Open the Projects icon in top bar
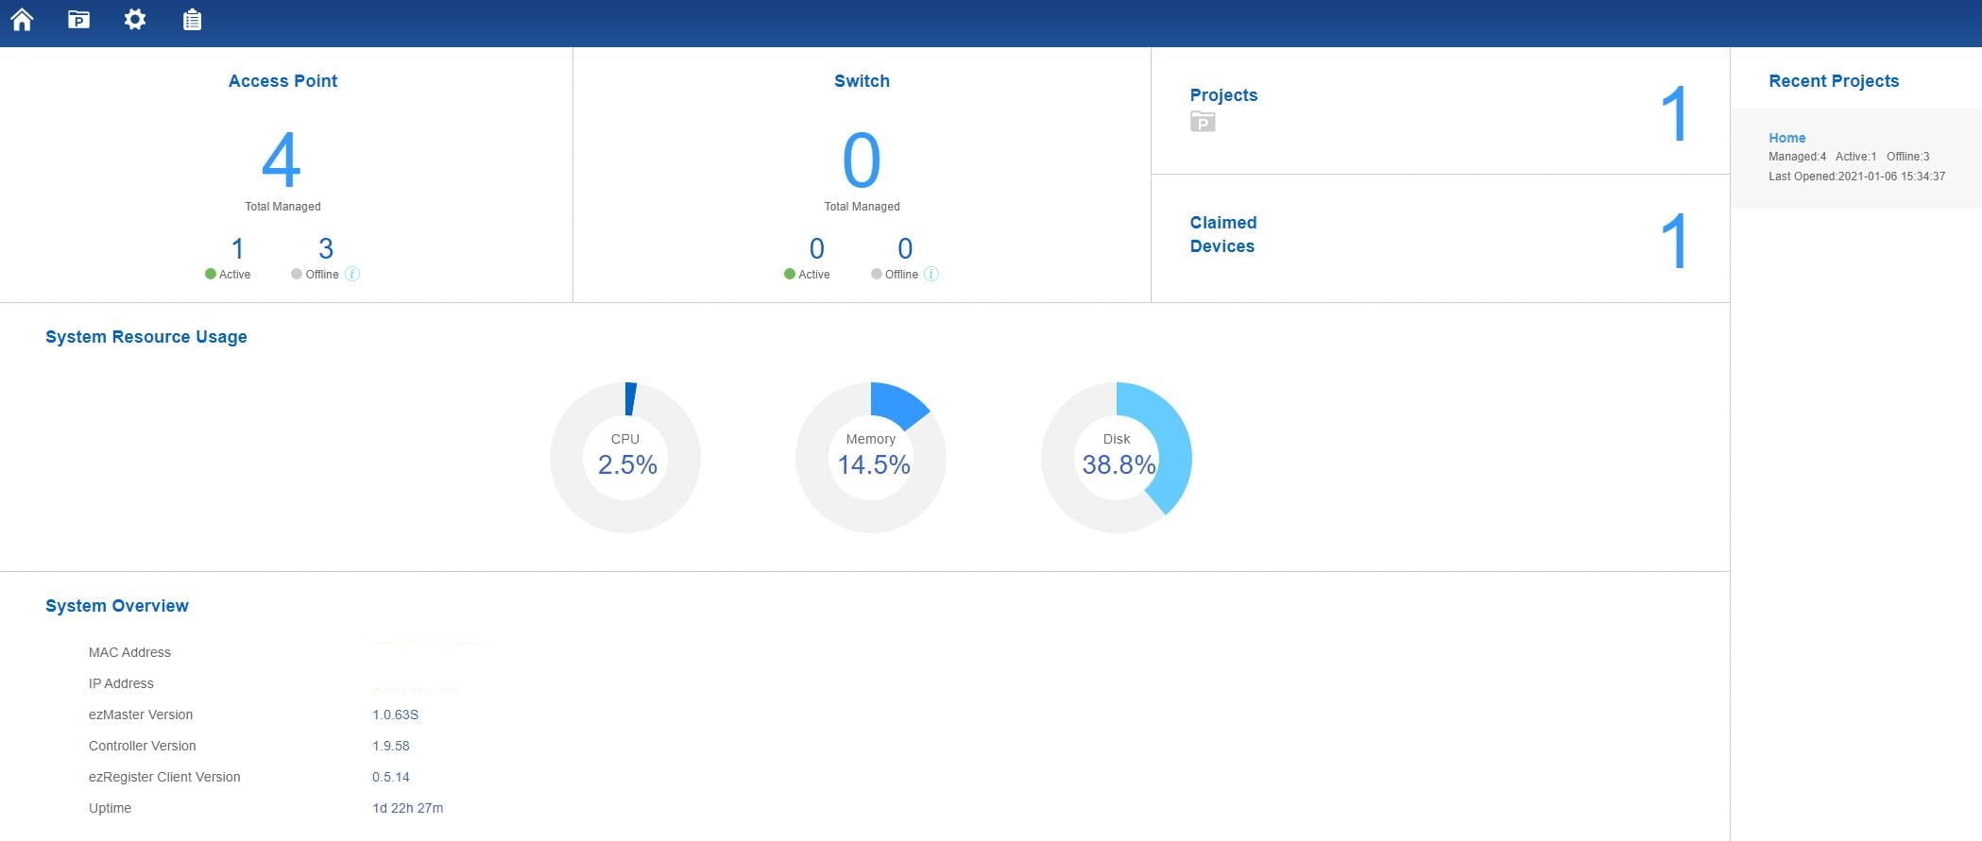Viewport: 1982px width, 841px height. click(x=78, y=20)
